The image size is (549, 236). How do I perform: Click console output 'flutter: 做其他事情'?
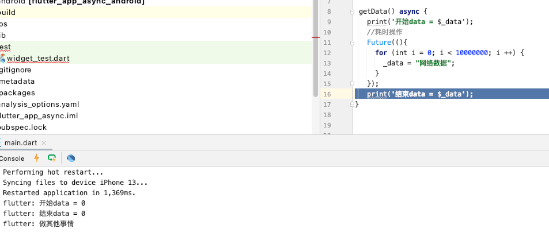click(38, 224)
